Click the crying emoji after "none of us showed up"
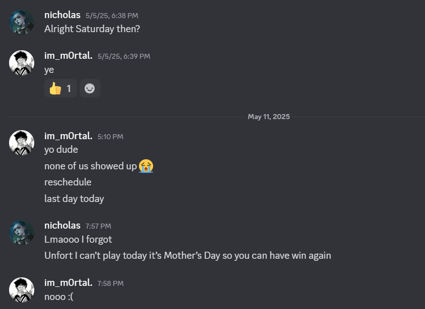The height and width of the screenshot is (309, 425). pos(146,165)
